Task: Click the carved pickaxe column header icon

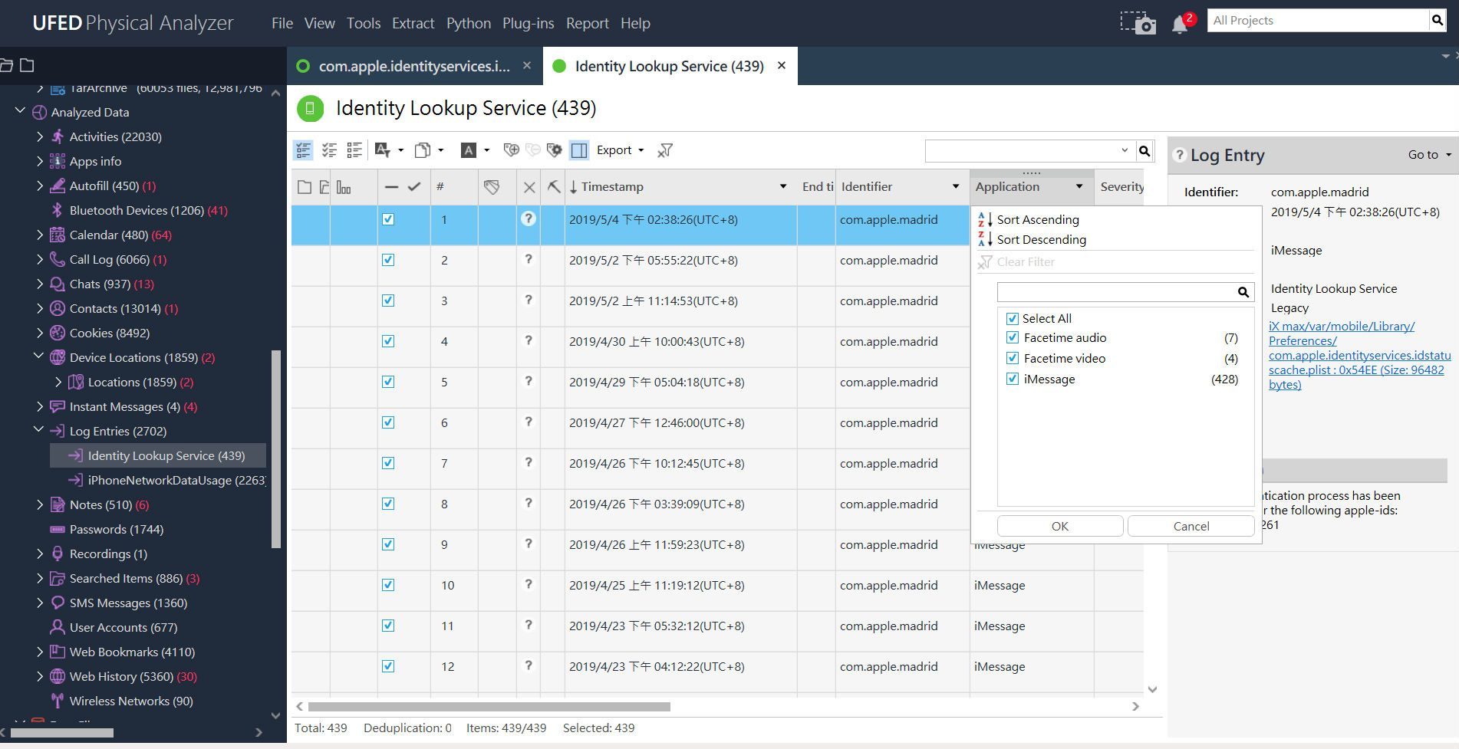Action: [x=554, y=187]
